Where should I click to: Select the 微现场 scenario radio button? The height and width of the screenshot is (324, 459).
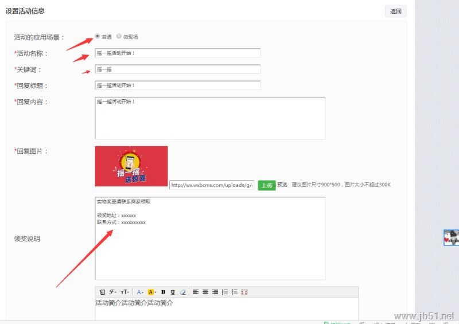coord(119,36)
